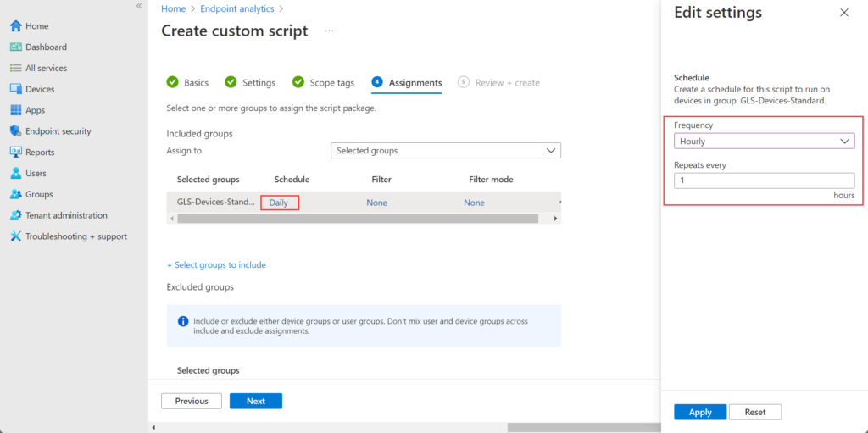This screenshot has height=433, width=868.
Task: Go to the Review + create step
Action: 498,82
